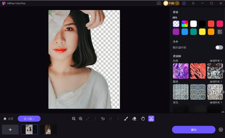Select the eraser tool
The height and width of the screenshot is (138, 225).
pyautogui.click(x=134, y=119)
